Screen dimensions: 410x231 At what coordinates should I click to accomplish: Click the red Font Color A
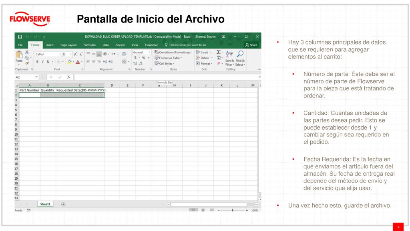pyautogui.click(x=78, y=62)
